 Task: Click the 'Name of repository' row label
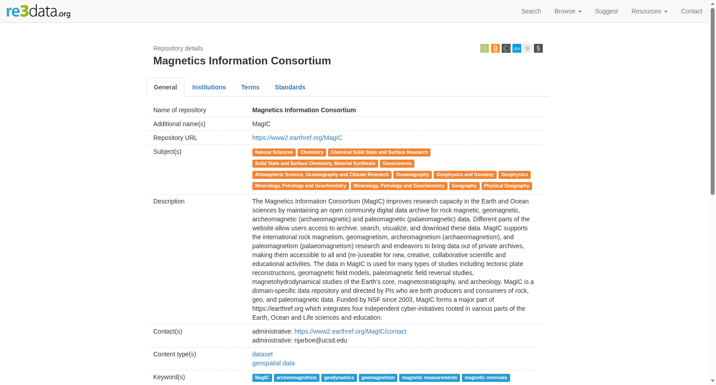(x=180, y=110)
